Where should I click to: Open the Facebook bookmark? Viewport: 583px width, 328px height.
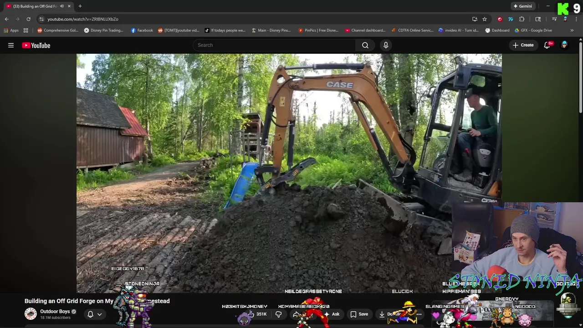[142, 31]
